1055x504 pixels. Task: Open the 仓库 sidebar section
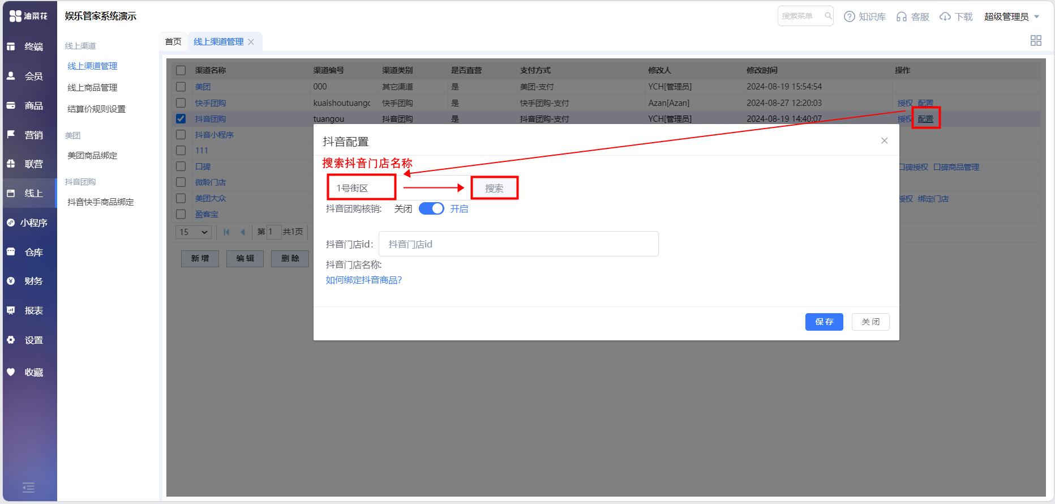[28, 252]
